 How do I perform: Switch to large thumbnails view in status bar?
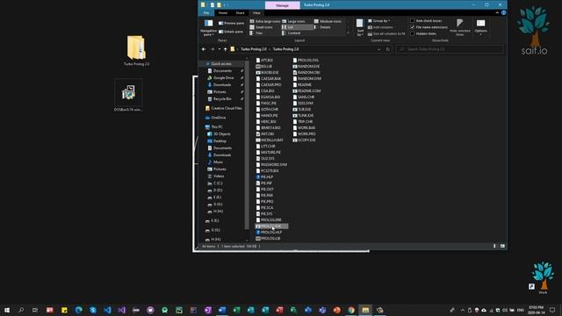coord(502,246)
